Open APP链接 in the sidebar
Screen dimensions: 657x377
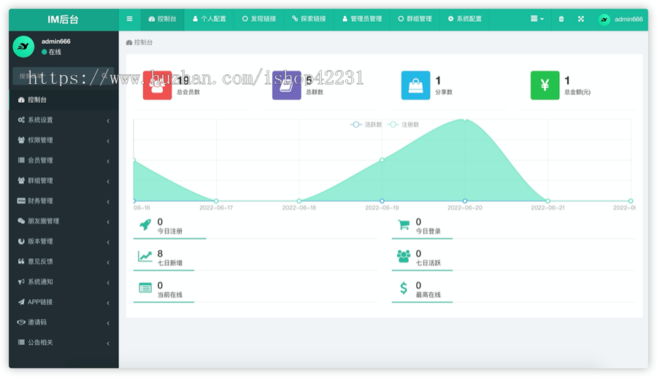pos(64,302)
